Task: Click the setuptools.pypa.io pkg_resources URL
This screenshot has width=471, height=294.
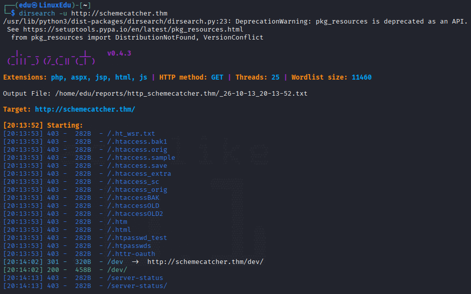Action: pyautogui.click(x=133, y=30)
